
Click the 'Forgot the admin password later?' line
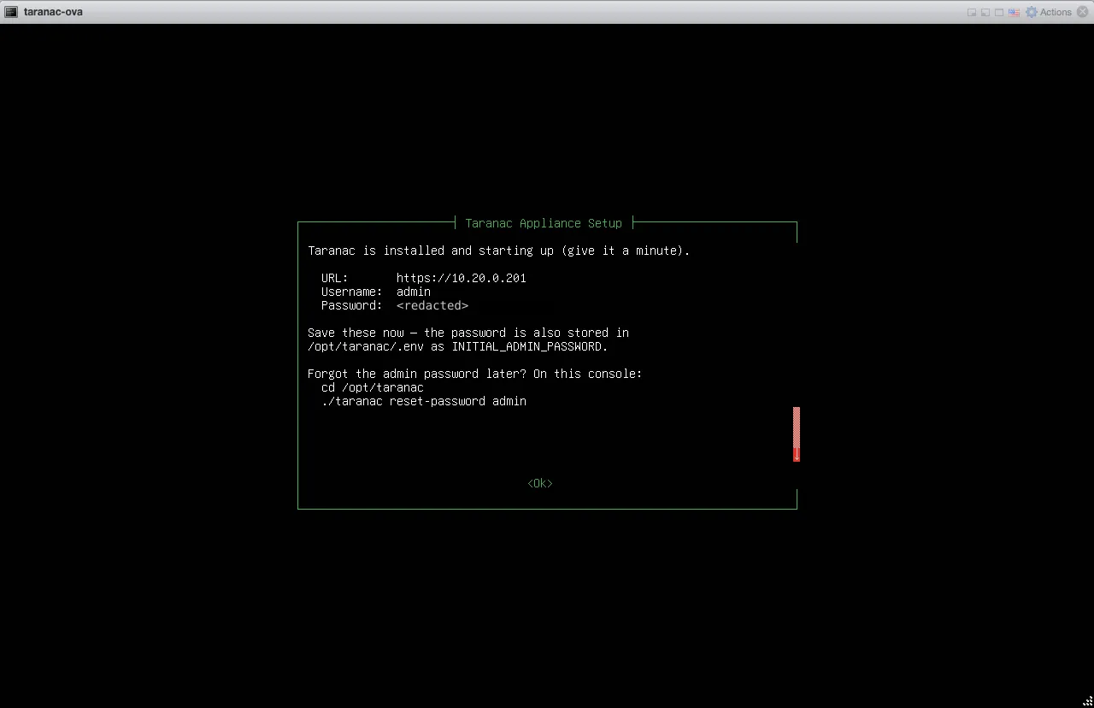click(475, 374)
